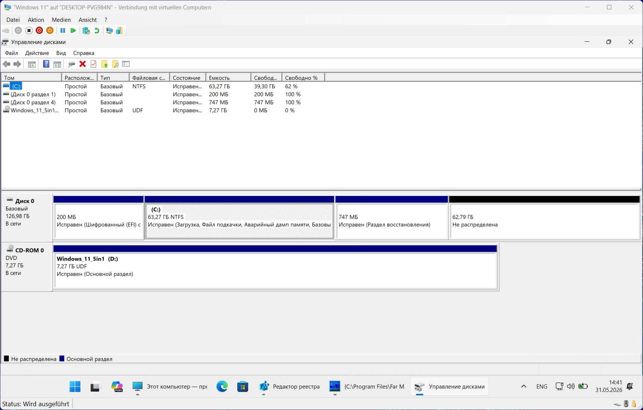Sort by the Файловая с... column header
This screenshot has width=643, height=410.
click(x=149, y=78)
